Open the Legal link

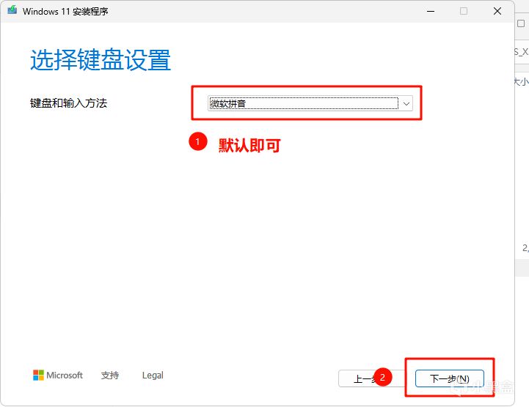click(153, 375)
